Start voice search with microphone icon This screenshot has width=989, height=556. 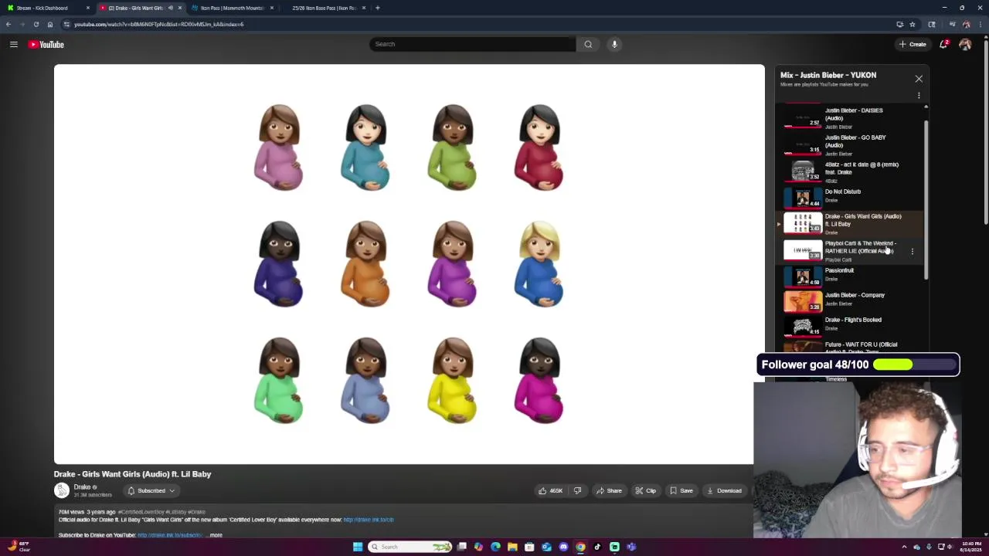coord(615,44)
